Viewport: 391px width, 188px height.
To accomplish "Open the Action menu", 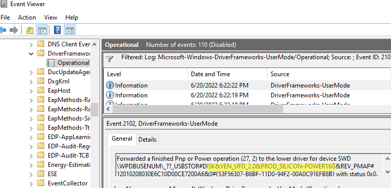I will point(27,18).
